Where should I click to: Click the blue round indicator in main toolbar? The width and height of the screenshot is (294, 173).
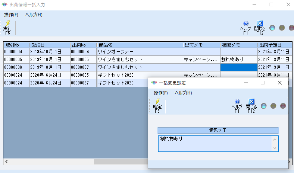click(272, 28)
